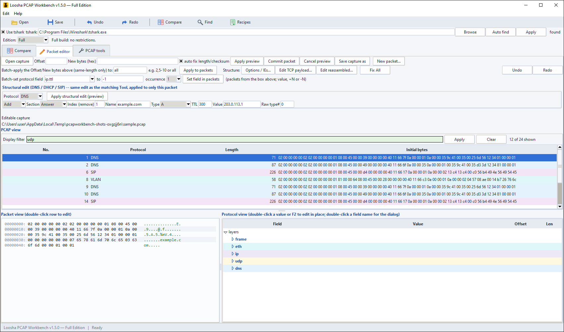Viewport: 564px width, 332px height.
Task: Expand the dns layer node
Action: click(x=233, y=268)
